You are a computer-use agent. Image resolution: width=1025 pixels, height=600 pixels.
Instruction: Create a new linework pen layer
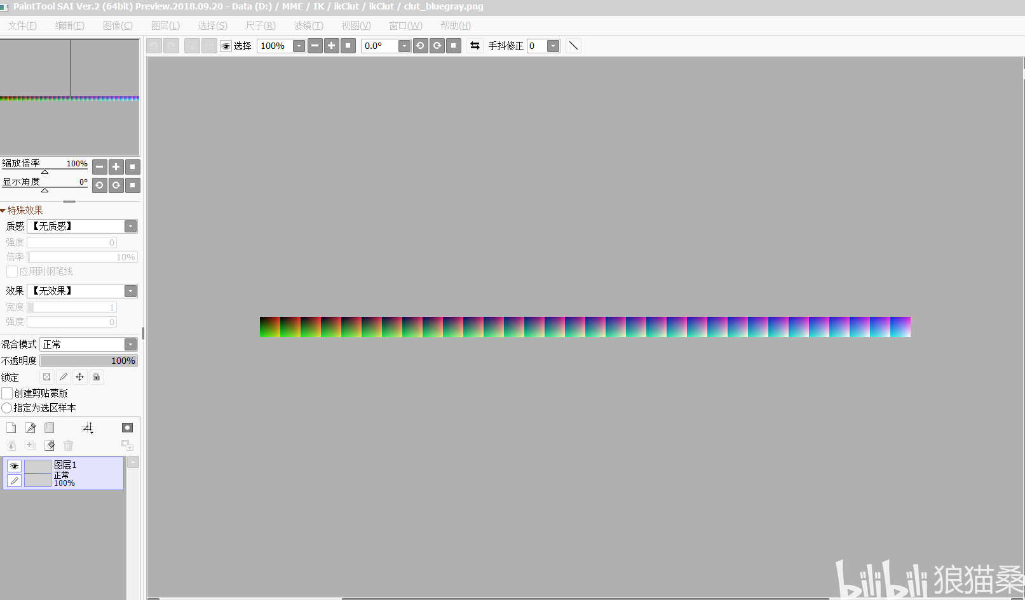[x=30, y=428]
